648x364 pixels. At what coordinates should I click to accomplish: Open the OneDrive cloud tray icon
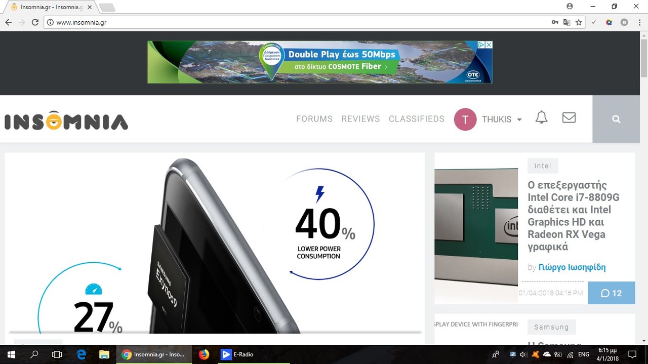point(547,354)
